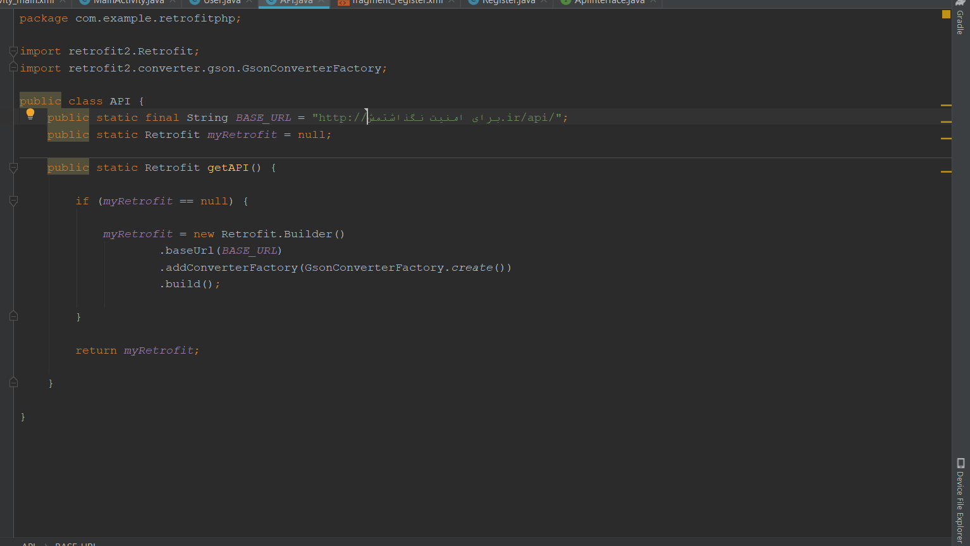The image size is (970, 546).
Task: Click the lightbulb quick-fix icon
Action: tap(30, 113)
